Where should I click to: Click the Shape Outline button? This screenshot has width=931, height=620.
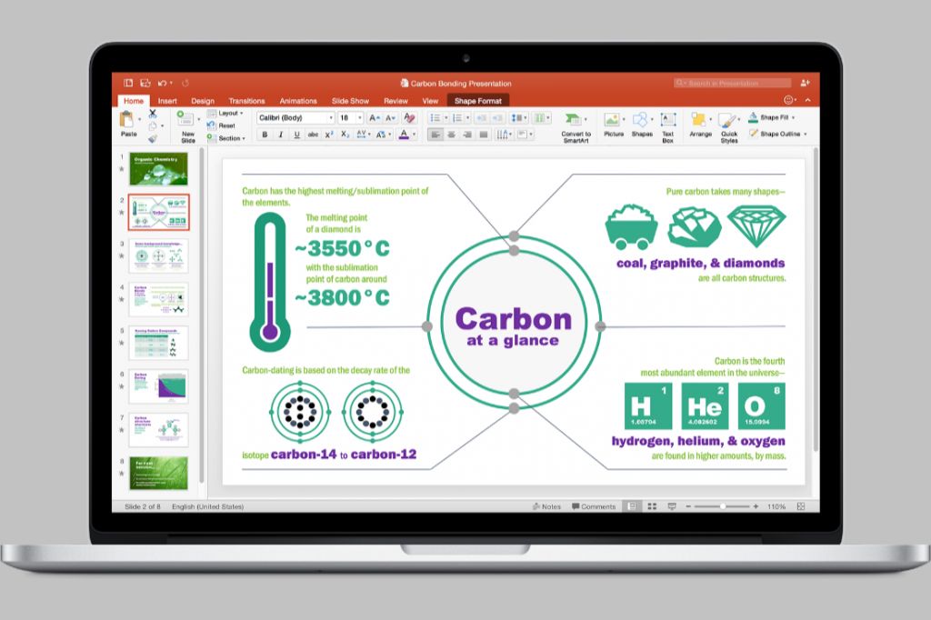(x=775, y=134)
